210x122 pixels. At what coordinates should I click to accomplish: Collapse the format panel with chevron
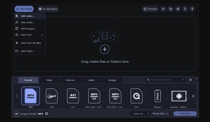click(x=196, y=78)
